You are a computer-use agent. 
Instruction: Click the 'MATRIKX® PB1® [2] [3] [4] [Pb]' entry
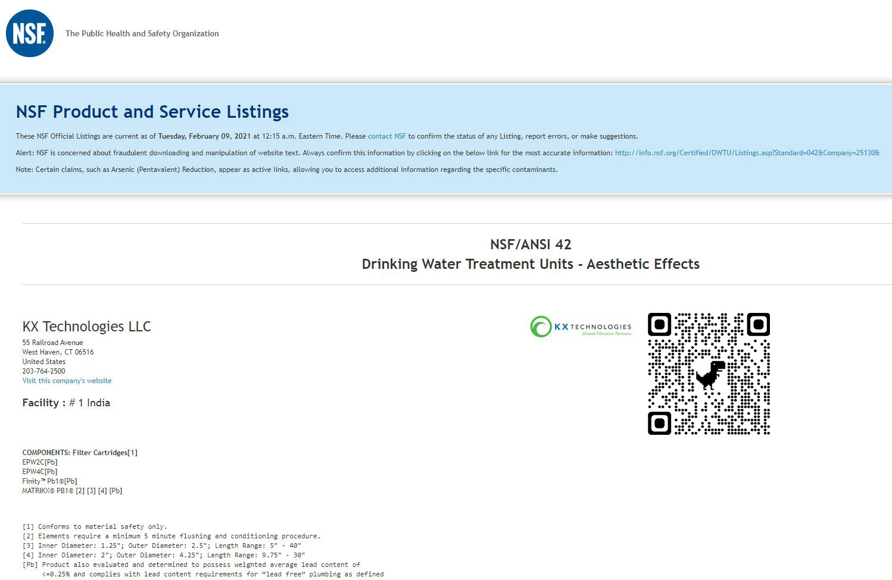click(72, 491)
